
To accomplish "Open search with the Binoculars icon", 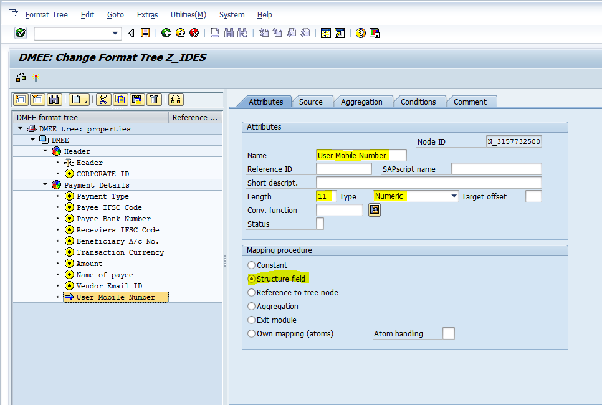I will point(55,100).
